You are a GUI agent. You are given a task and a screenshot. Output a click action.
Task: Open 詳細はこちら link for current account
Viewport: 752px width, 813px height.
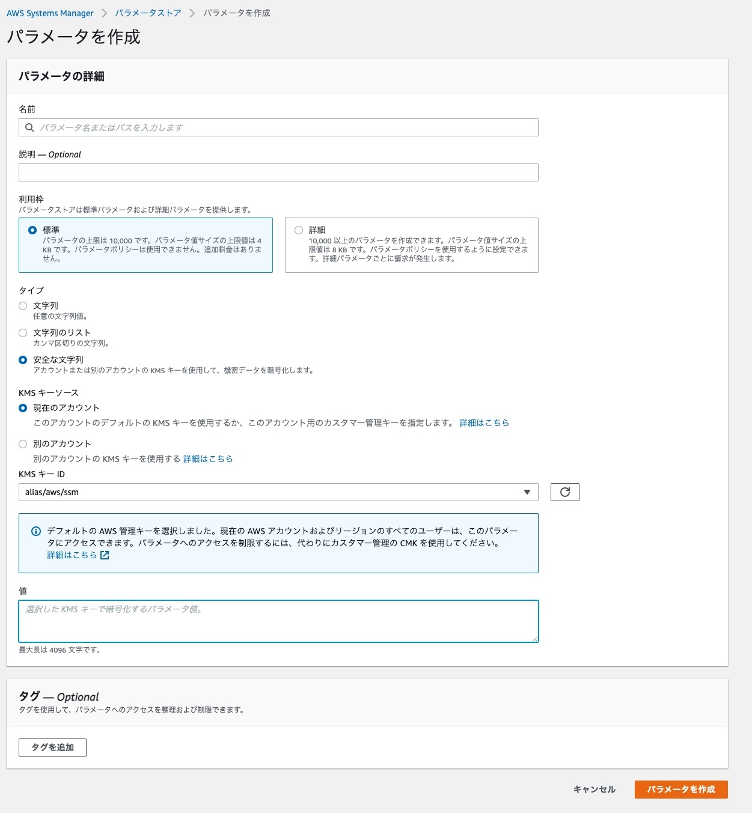coord(484,423)
